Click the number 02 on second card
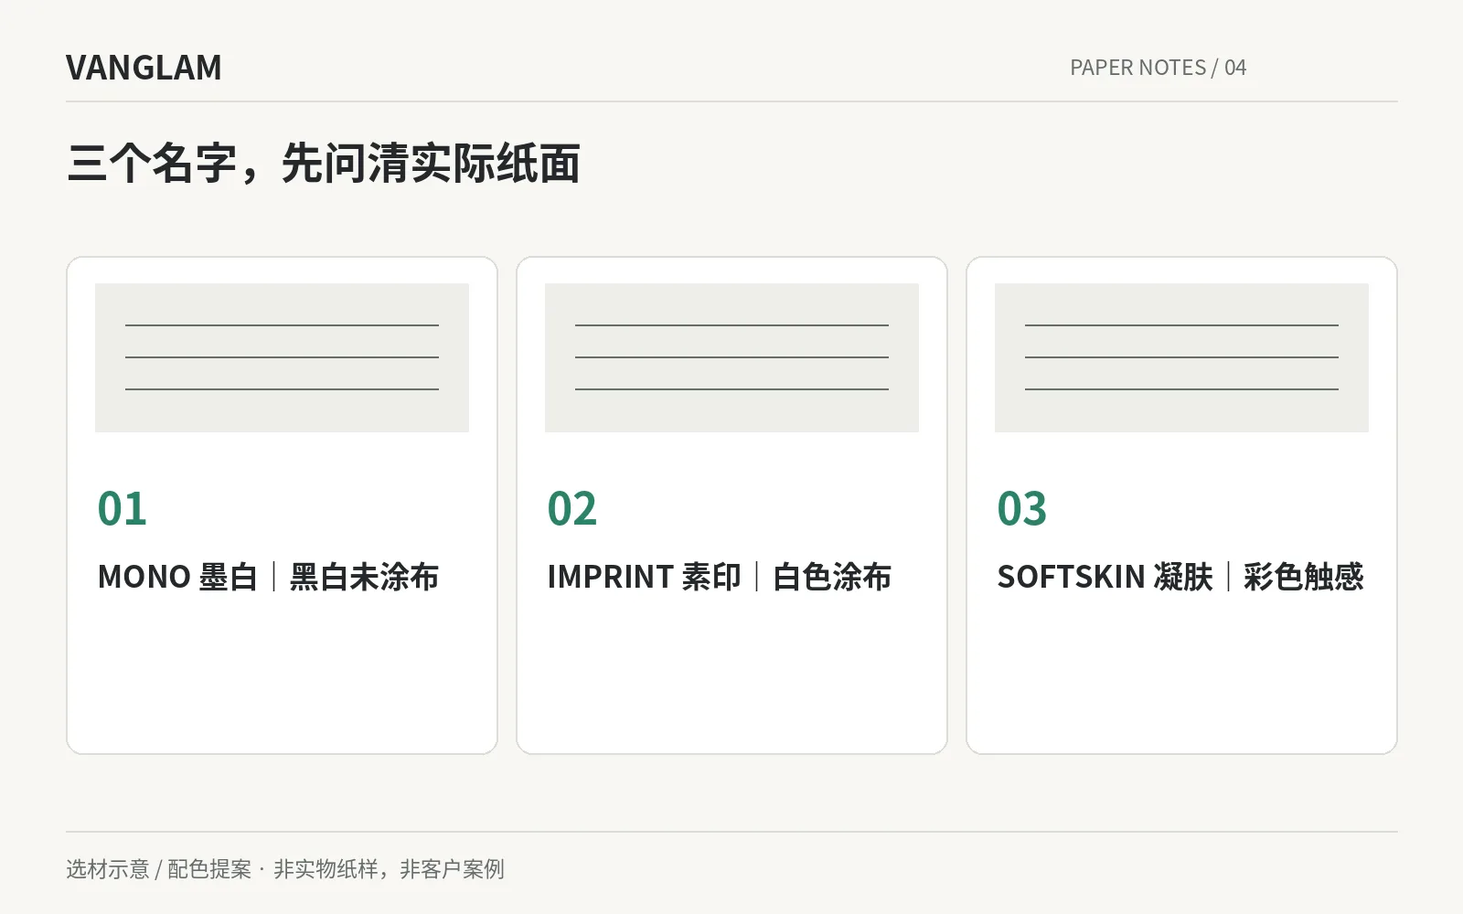Screen dimensions: 1463x914 coord(571,508)
